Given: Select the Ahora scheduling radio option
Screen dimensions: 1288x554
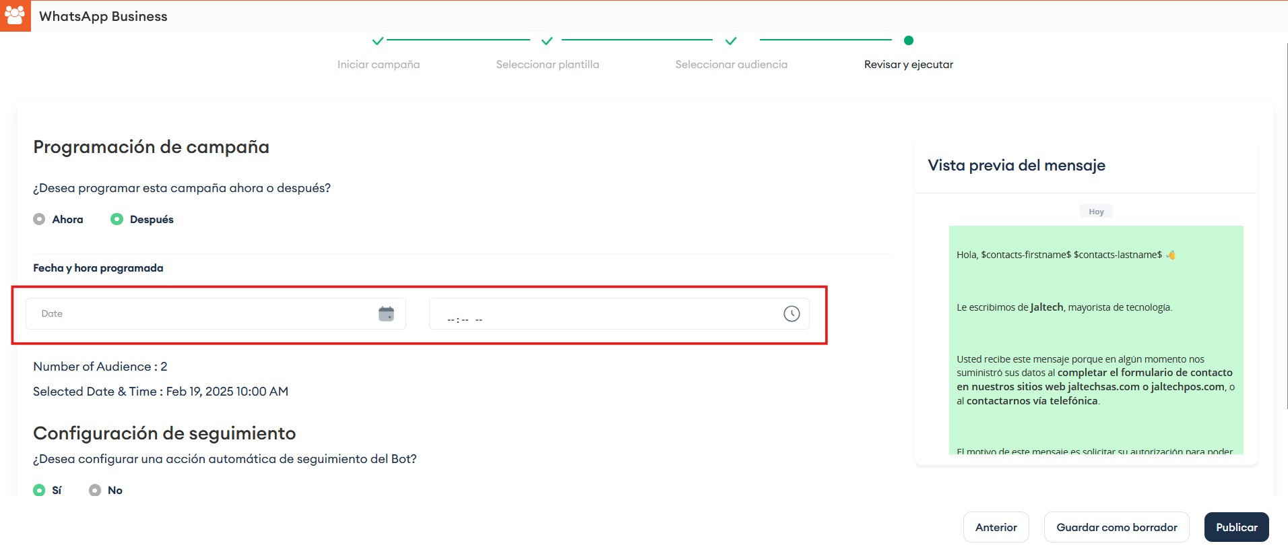Looking at the screenshot, I should pos(40,219).
